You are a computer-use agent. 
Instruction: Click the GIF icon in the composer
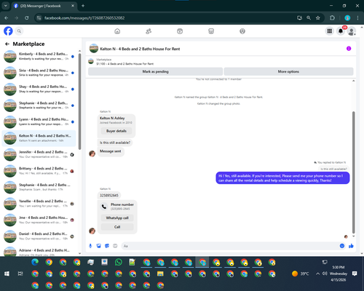click(115, 246)
